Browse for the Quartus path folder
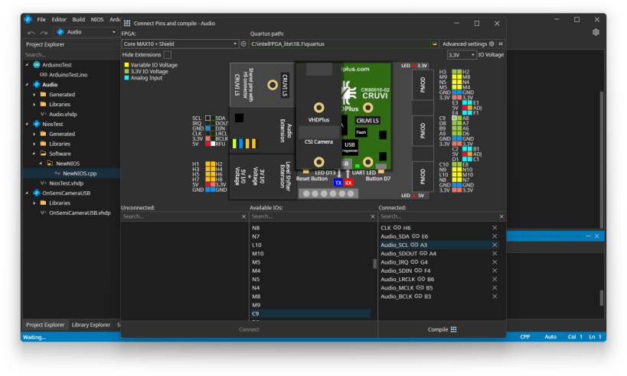627x376 pixels. (x=434, y=44)
